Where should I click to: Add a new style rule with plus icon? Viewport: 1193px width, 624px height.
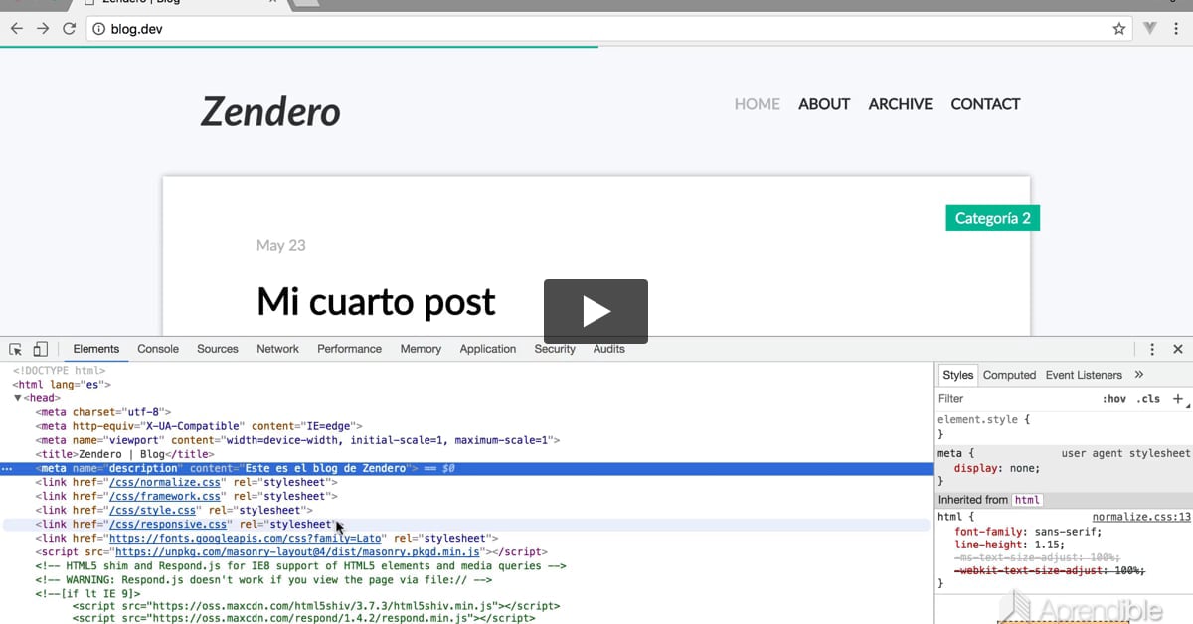[x=1178, y=398]
